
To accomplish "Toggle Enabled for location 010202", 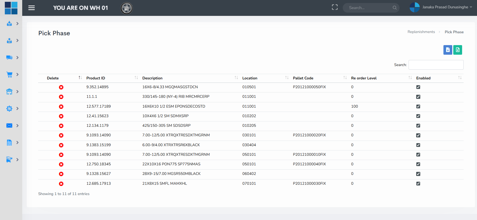I will (418, 116).
